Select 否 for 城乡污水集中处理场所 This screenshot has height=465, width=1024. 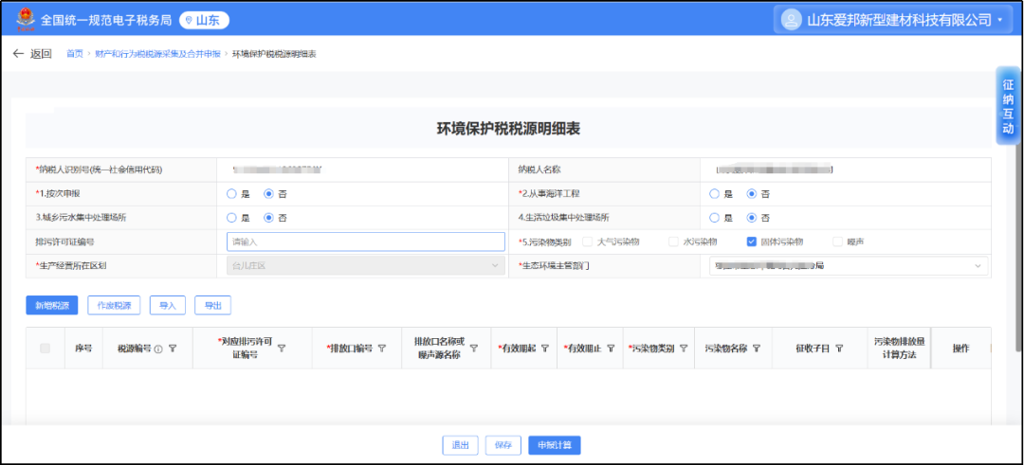click(268, 218)
